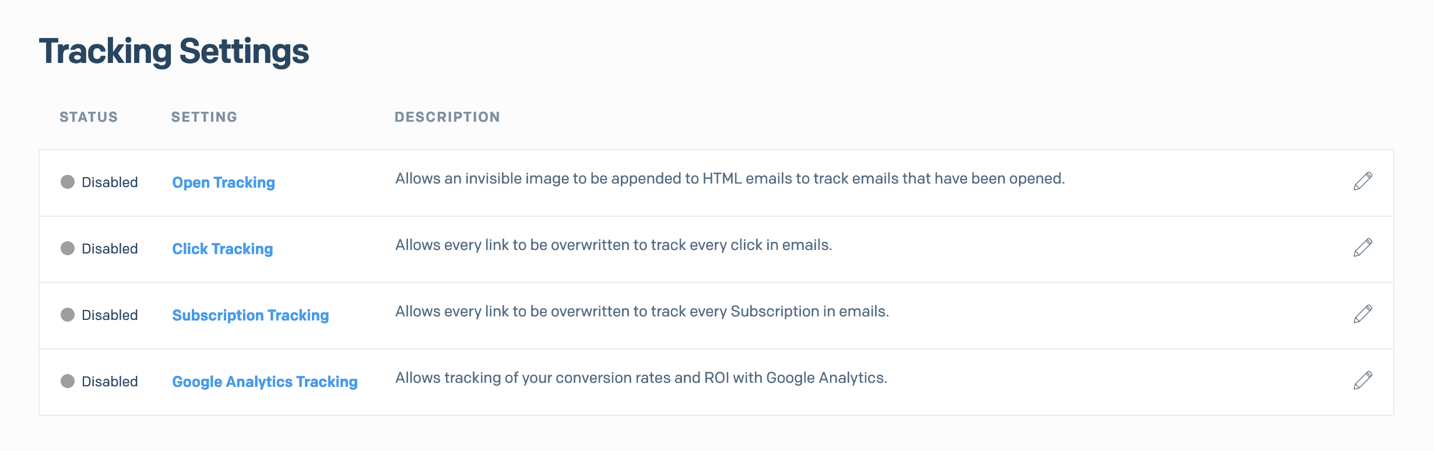The image size is (1434, 451).
Task: Click the gray status dot beside Open Tracking
Action: [x=66, y=182]
